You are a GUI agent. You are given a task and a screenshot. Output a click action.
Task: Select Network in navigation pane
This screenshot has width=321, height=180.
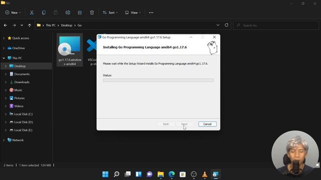click(18, 140)
